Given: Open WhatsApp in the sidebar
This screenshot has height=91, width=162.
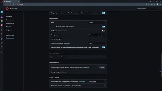Looking at the screenshot, I should [x=2, y=21].
